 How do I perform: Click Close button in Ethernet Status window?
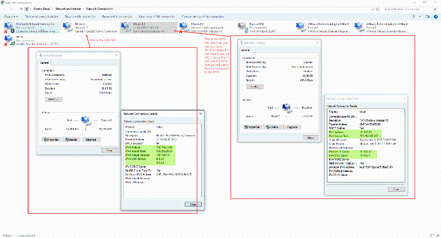(110, 150)
